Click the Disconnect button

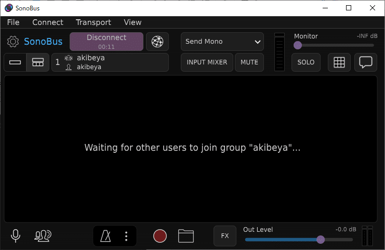click(107, 42)
